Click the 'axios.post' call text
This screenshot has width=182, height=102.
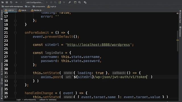tap(51, 77)
